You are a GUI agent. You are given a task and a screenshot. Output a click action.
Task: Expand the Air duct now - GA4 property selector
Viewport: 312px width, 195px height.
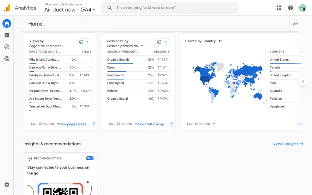coord(70,10)
